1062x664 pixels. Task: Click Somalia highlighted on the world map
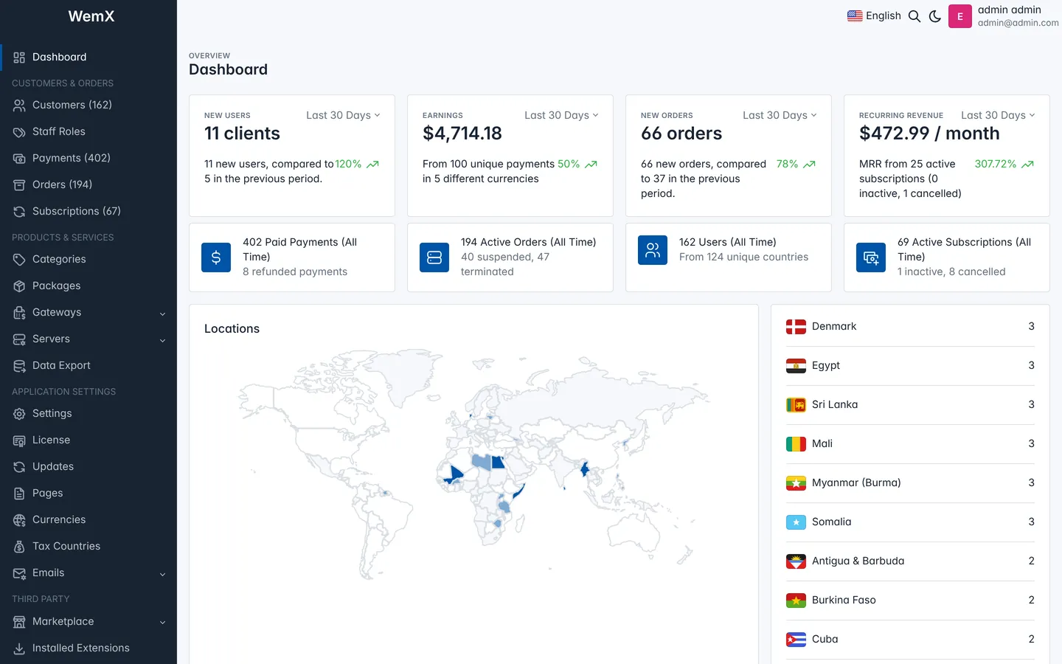click(518, 490)
